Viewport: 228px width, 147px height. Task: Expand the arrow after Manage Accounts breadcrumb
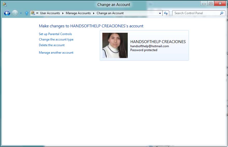click(94, 13)
